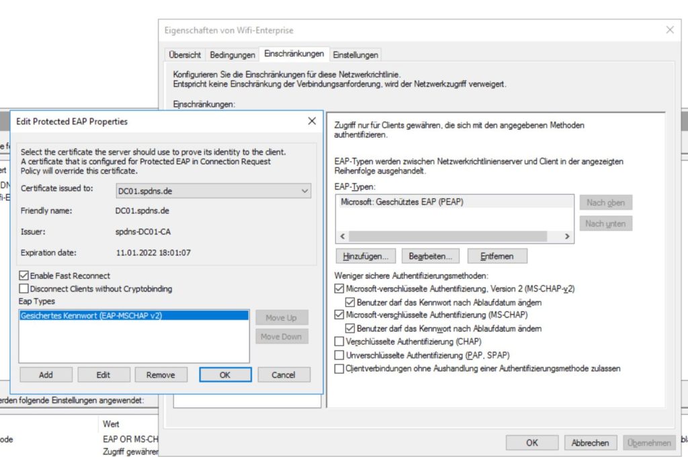Enable Verschlüsselte Authentifizierung (CHAP) checkbox

tap(339, 341)
